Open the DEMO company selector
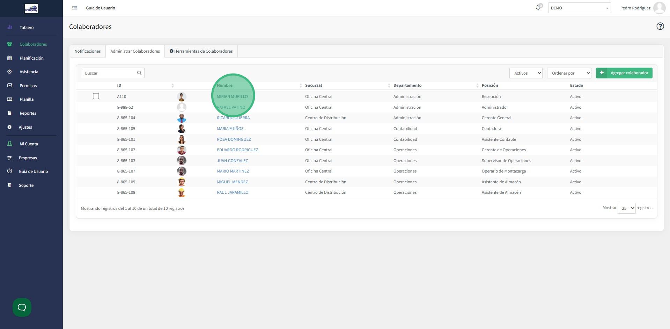The width and height of the screenshot is (670, 329). pyautogui.click(x=579, y=8)
